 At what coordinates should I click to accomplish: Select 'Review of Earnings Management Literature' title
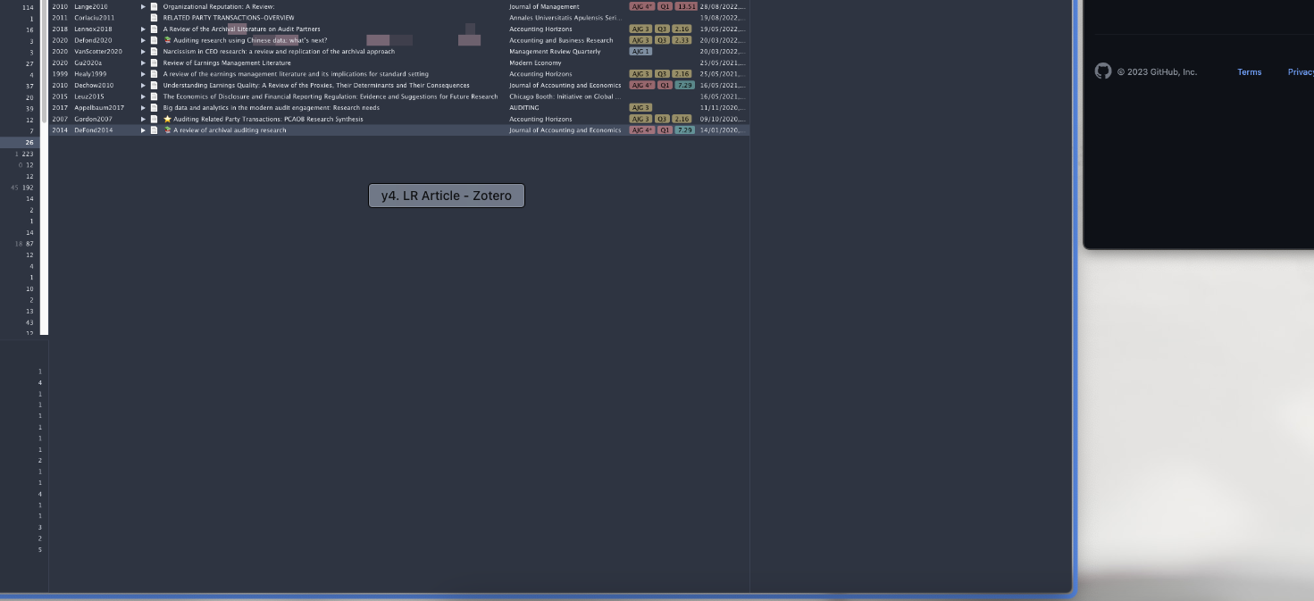click(x=227, y=63)
